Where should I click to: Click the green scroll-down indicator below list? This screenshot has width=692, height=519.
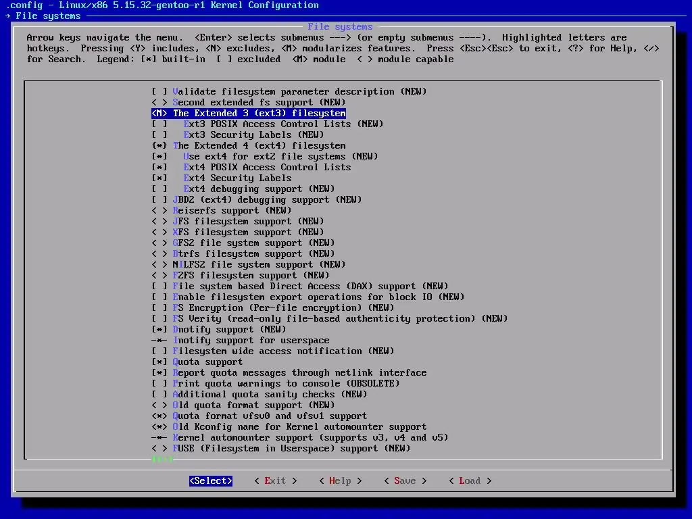(162, 459)
